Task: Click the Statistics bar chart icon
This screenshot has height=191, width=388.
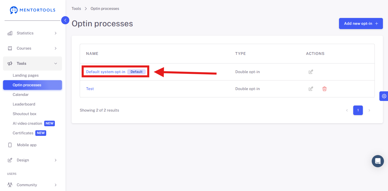Action: (10, 33)
